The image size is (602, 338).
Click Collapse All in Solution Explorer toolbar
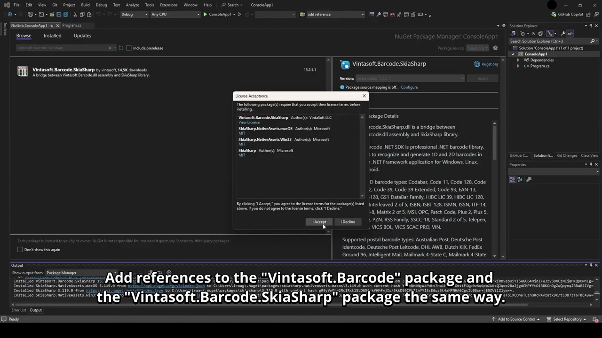click(x=534, y=33)
